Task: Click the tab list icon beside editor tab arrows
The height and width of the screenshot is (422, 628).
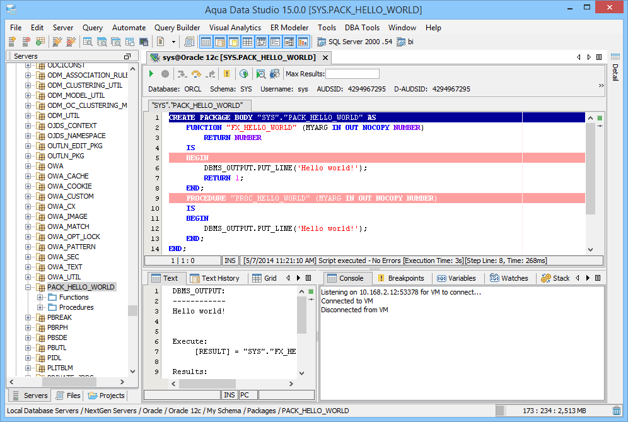Action: click(599, 57)
